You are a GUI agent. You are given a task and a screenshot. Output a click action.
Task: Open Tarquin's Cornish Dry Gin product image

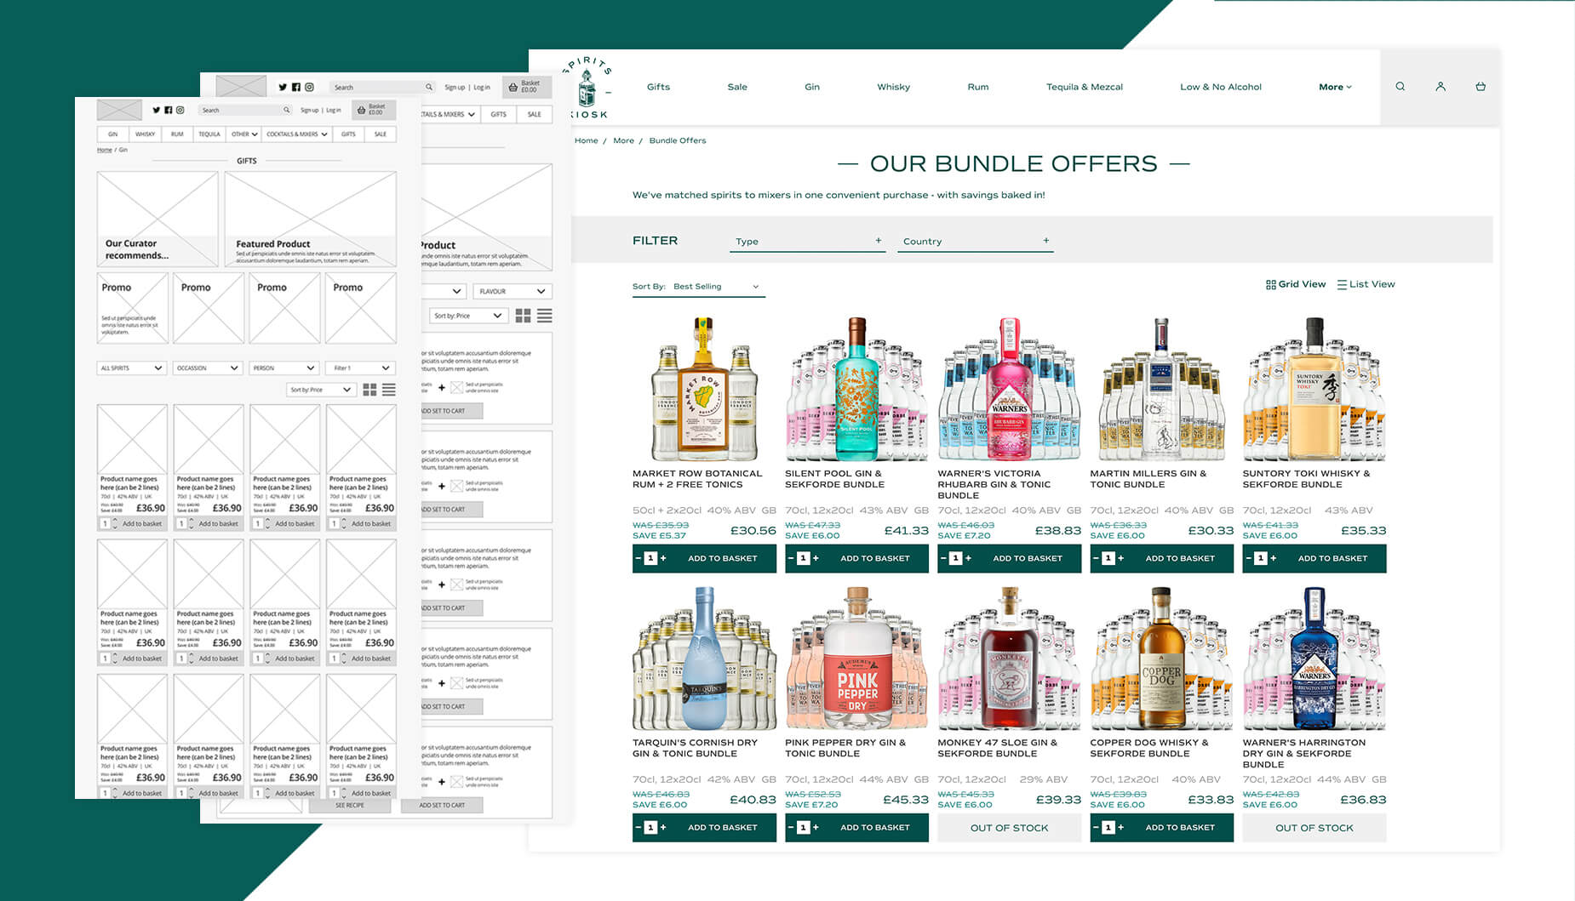(704, 659)
